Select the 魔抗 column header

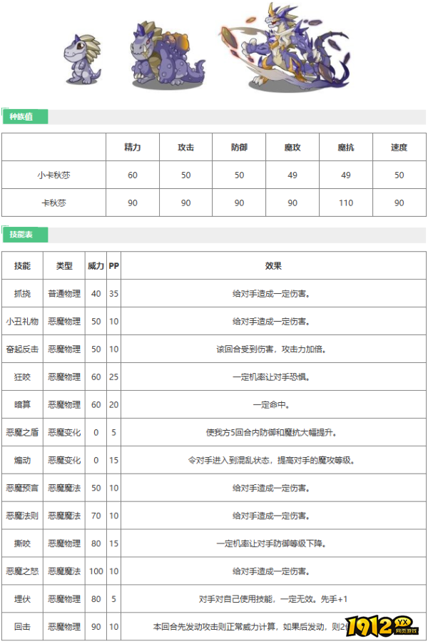346,148
